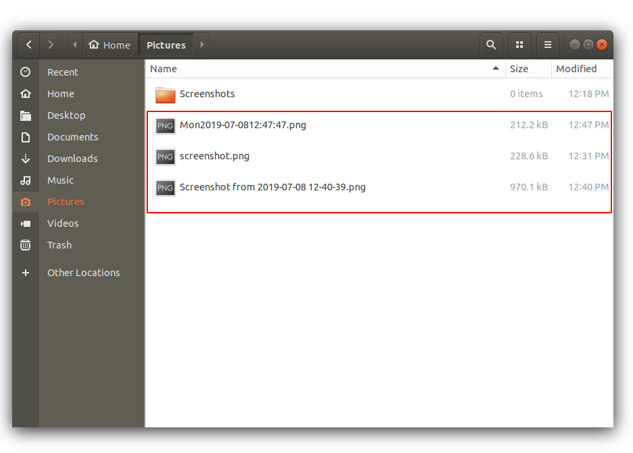
Task: Click PNG icon of Screenshot from 2019-07-08 file
Action: (165, 188)
